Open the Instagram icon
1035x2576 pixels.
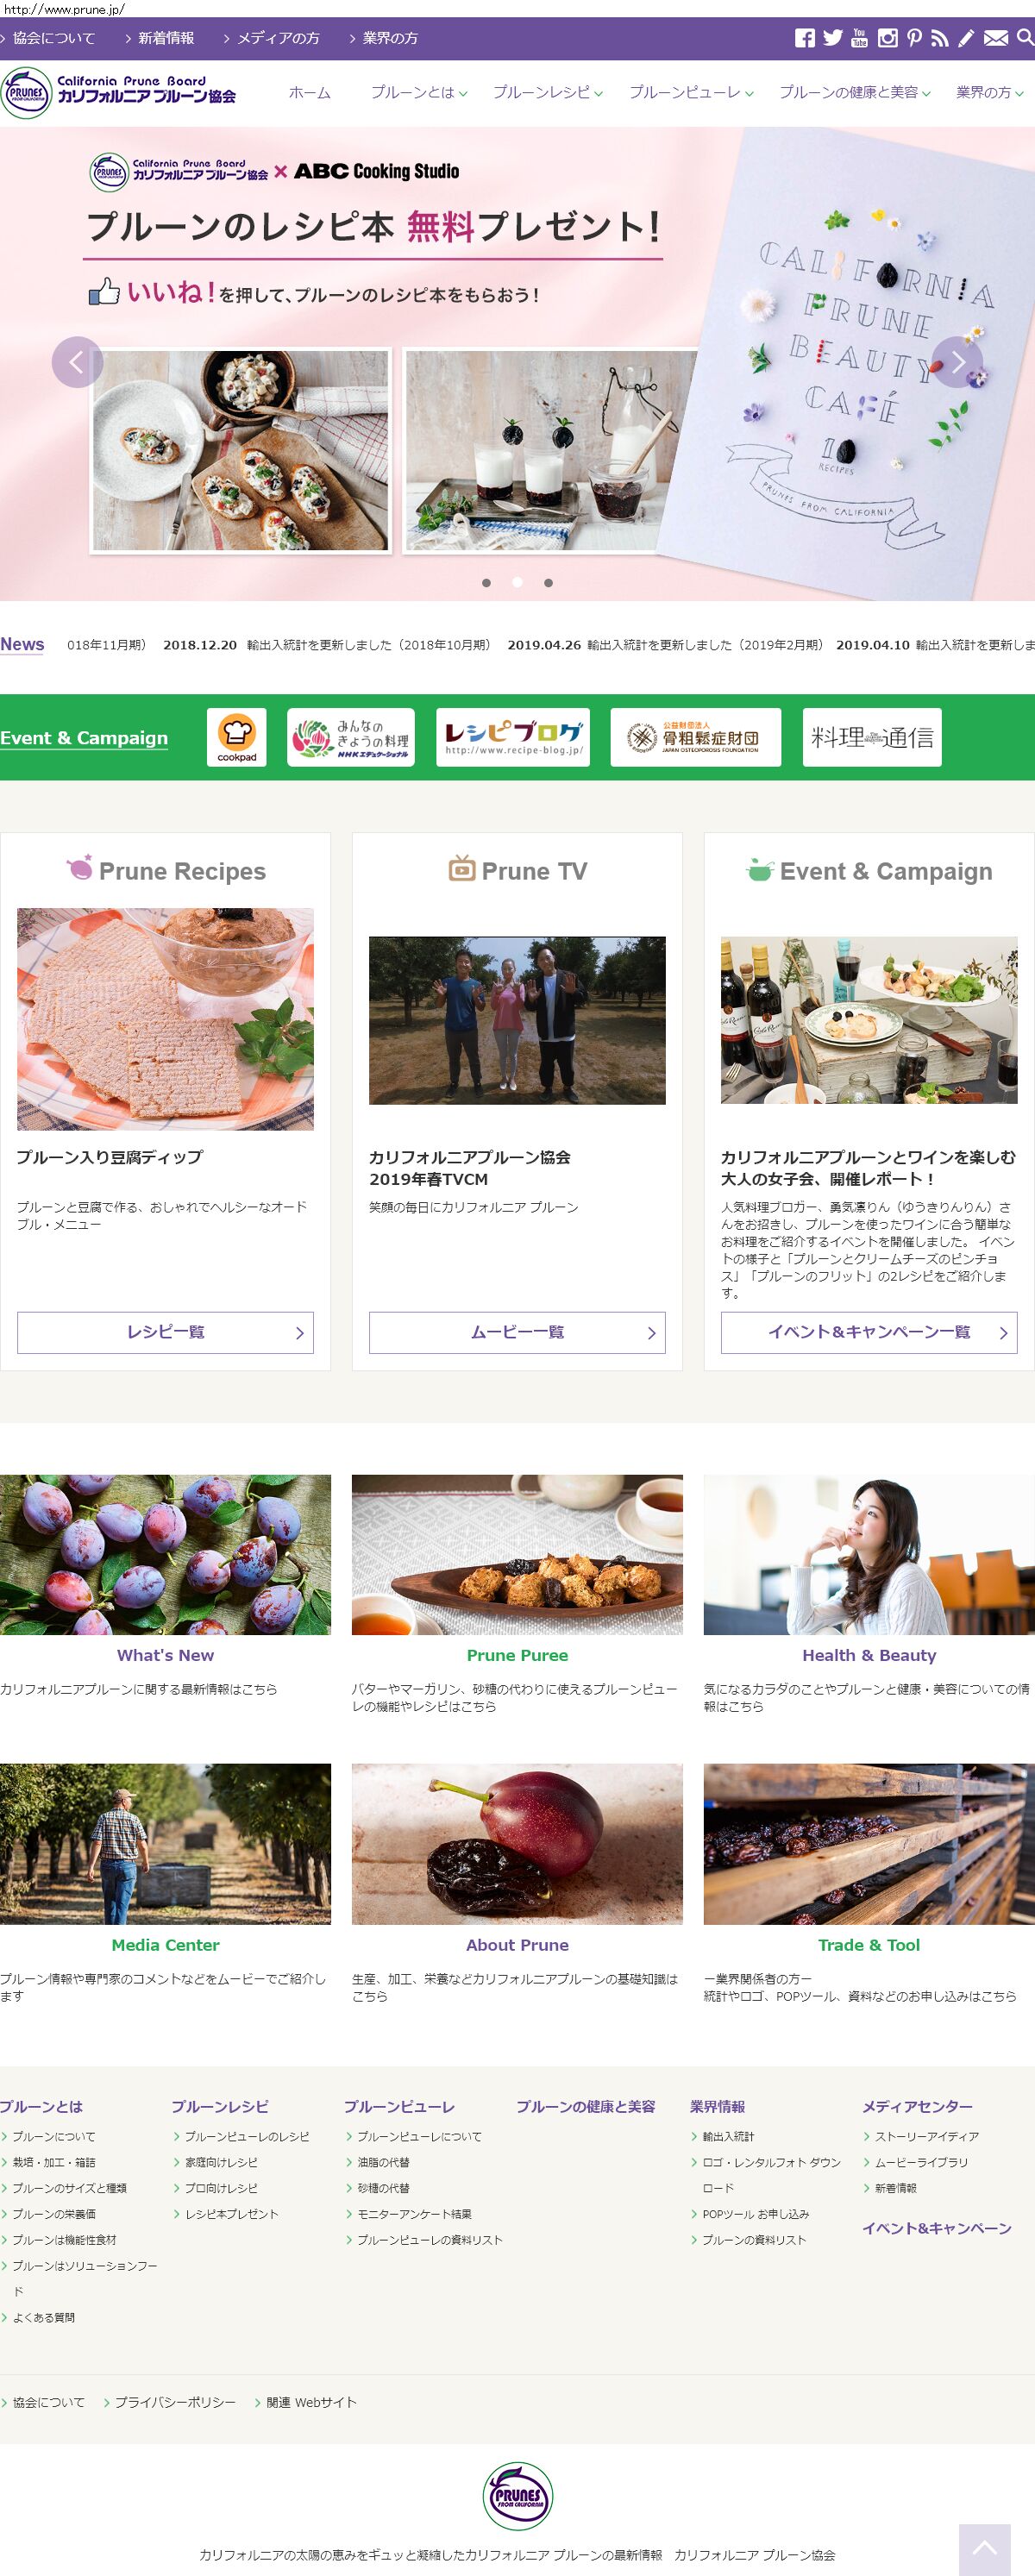coord(887,38)
